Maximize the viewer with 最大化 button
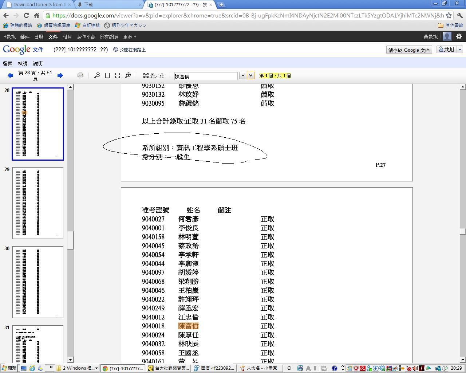This screenshot has width=466, height=373. tap(154, 75)
